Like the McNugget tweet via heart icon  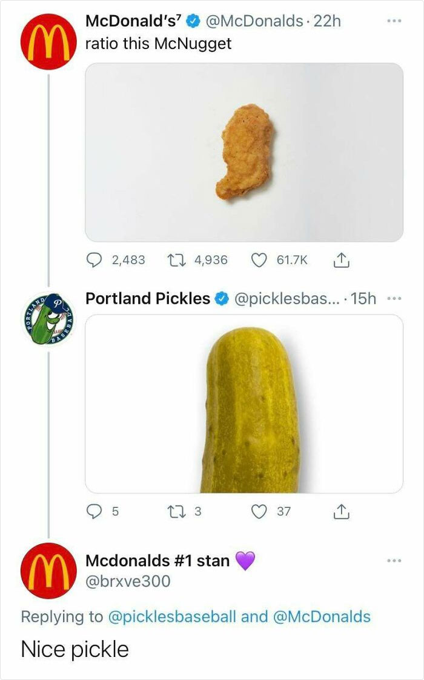click(259, 260)
